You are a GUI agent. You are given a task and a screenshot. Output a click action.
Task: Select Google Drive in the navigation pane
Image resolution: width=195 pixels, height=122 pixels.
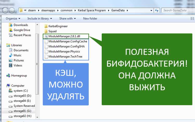pos(22,30)
